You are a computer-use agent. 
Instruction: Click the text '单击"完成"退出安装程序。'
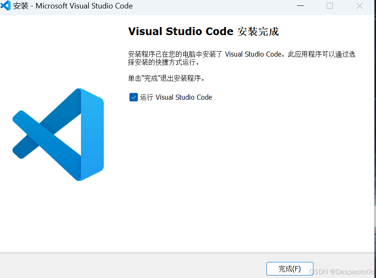click(x=166, y=78)
